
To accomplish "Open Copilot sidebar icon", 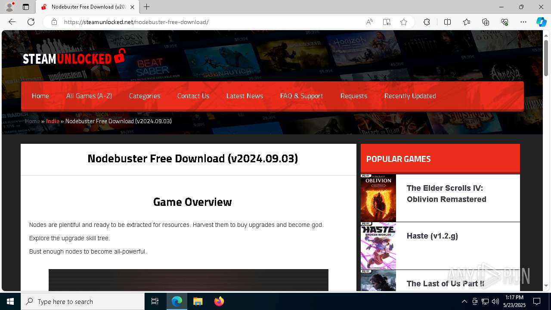I will point(541,22).
